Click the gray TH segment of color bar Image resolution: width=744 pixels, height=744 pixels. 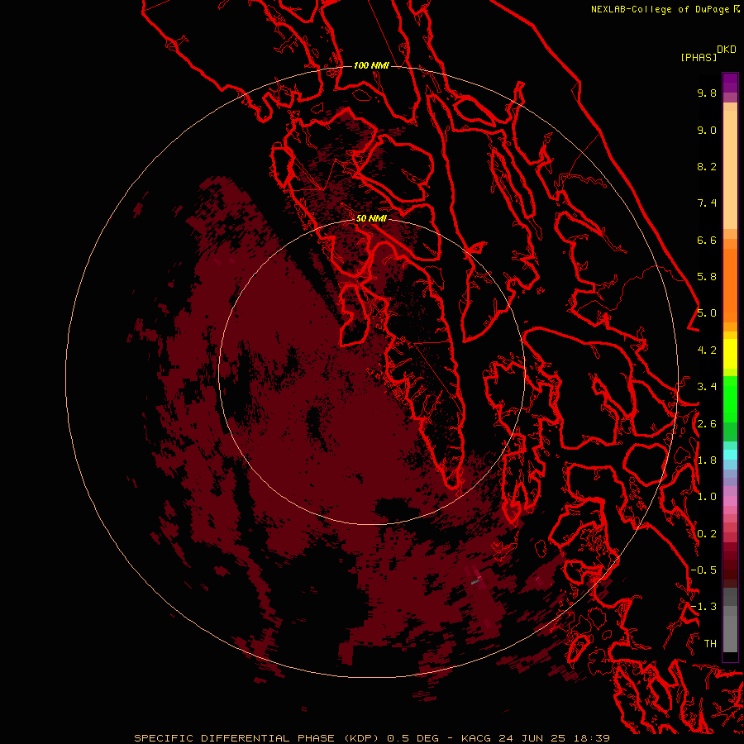pos(730,633)
